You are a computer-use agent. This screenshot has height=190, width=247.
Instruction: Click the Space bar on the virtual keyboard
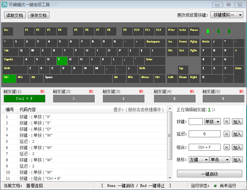pos(78,78)
